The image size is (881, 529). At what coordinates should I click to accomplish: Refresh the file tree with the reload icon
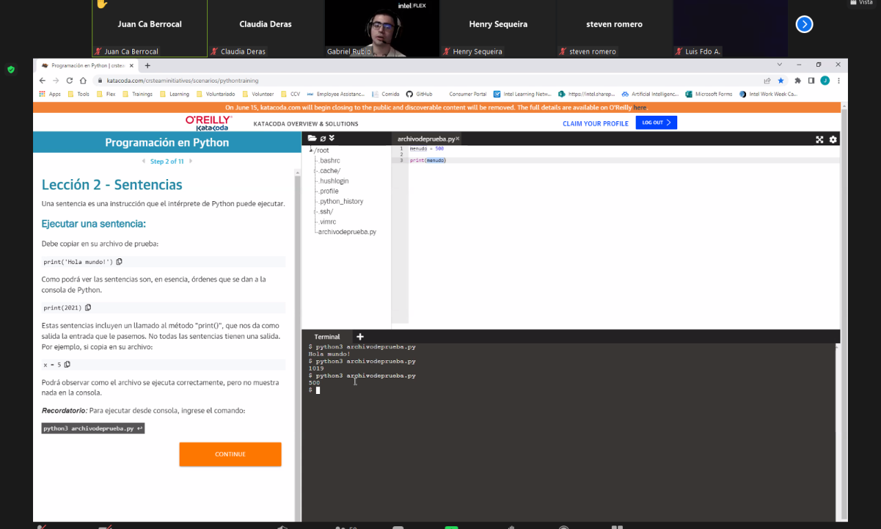[323, 138]
